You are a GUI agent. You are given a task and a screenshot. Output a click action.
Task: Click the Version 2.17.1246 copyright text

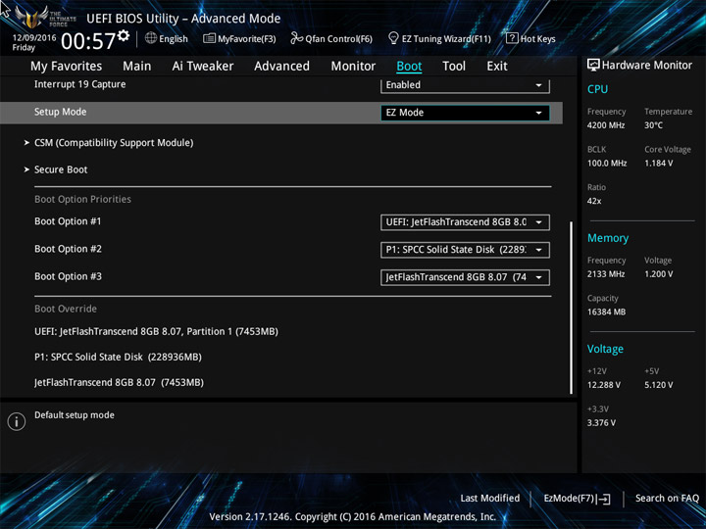pyautogui.click(x=353, y=517)
